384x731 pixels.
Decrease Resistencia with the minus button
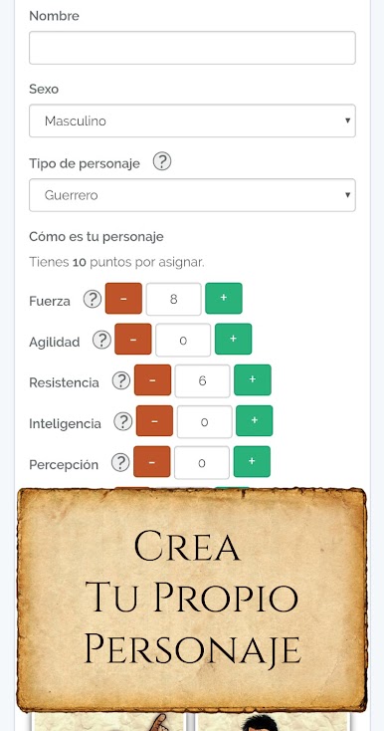point(152,380)
